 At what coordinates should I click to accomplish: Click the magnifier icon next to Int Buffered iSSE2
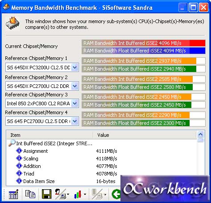(x=12, y=143)
